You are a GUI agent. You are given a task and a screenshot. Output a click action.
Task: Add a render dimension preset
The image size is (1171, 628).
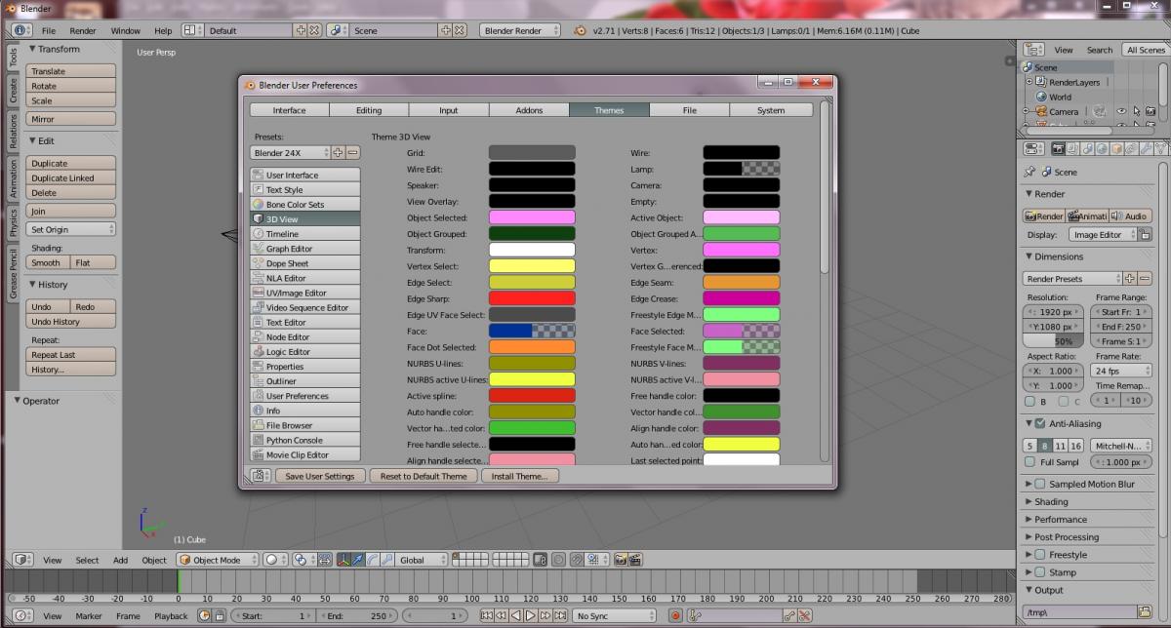click(1132, 279)
